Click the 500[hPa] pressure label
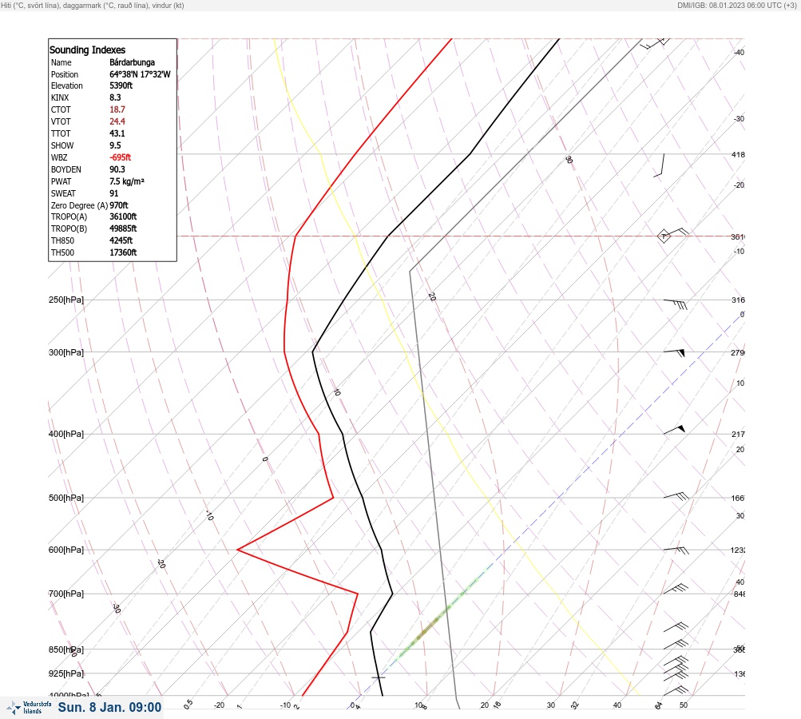This screenshot has width=801, height=719. click(x=66, y=498)
